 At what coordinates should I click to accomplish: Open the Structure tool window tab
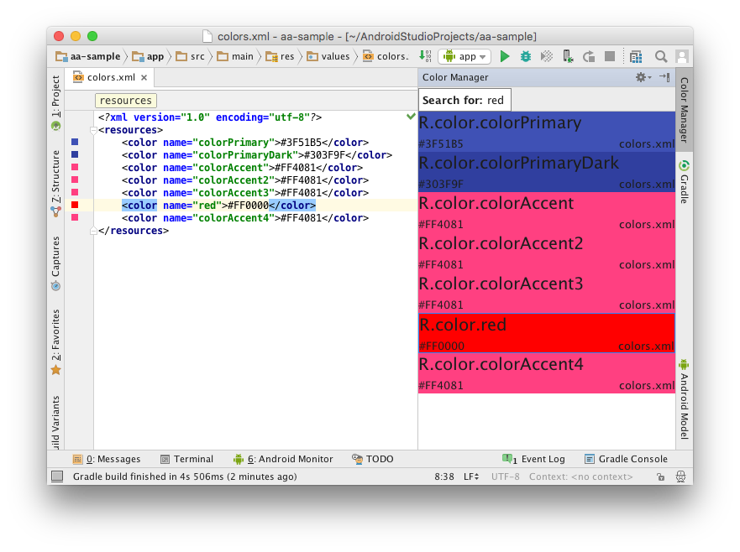tap(55, 183)
